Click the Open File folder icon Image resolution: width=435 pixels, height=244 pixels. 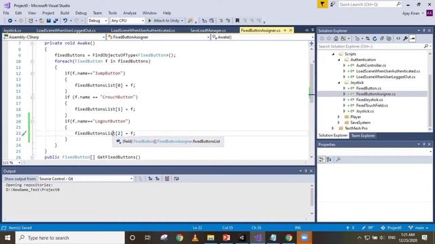click(x=41, y=21)
